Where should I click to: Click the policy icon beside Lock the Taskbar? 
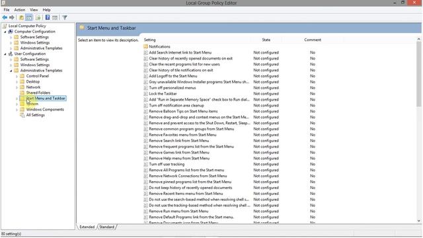[x=145, y=94]
